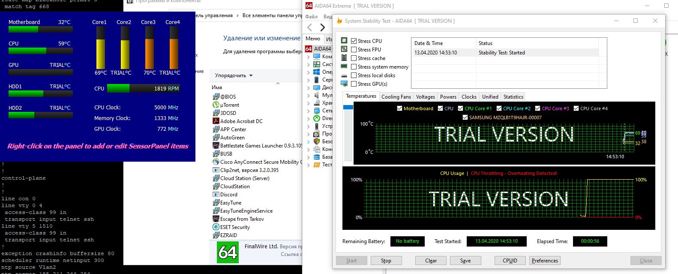Enable the Stress cache checkbox

click(x=354, y=58)
